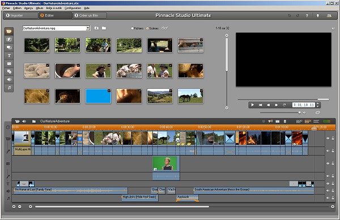The image size is (340, 220).
Task: Jump to the beginning of the movie
Action: [x=261, y=105]
